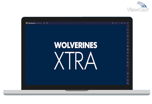Click the circular play sync icon
The width and height of the screenshot is (152, 104).
tap(128, 43)
